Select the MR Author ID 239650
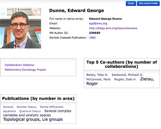 94,33
